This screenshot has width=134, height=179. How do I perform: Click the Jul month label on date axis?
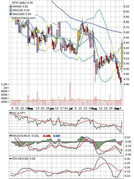71,109
